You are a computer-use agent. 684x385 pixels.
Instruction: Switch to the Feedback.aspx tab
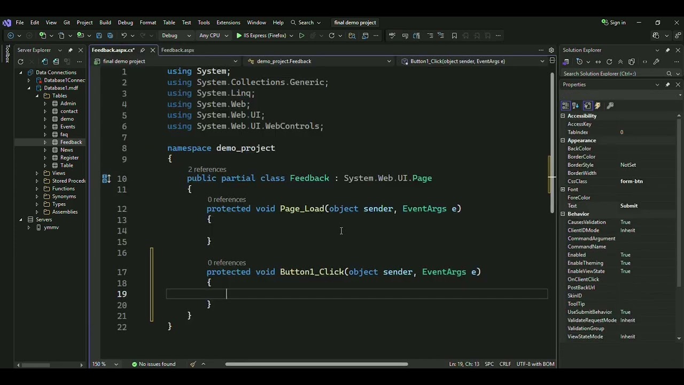[x=177, y=50]
